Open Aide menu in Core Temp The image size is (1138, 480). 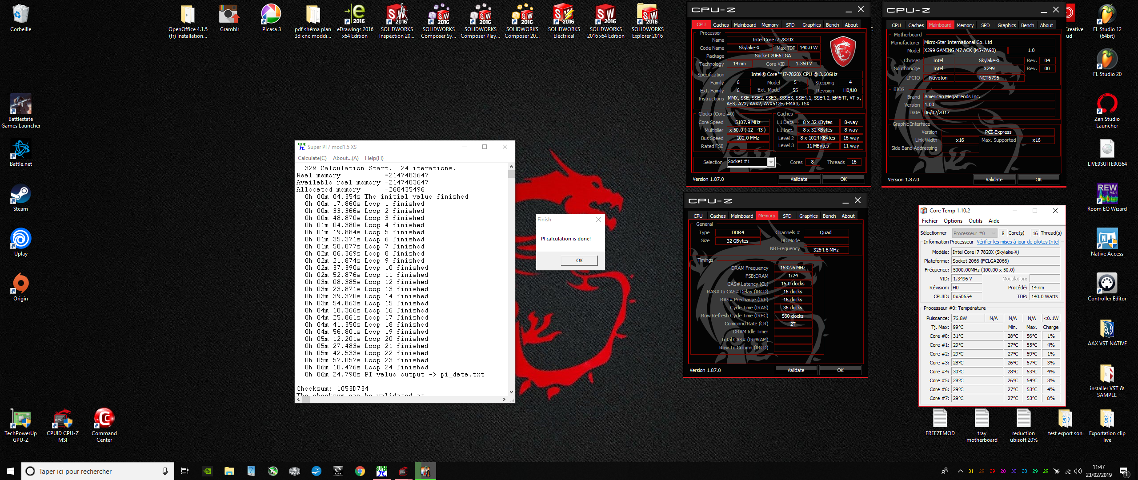click(994, 221)
